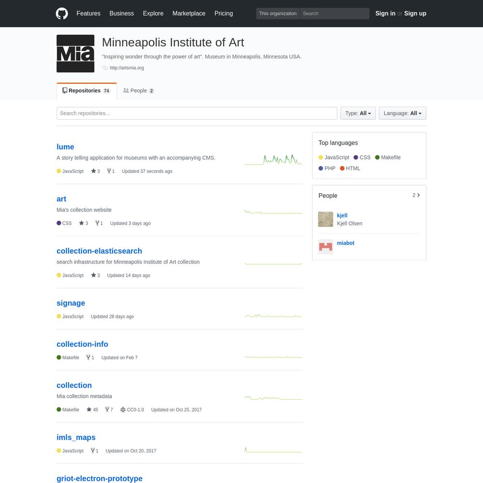Image resolution: width=483 pixels, height=483 pixels.
Task: Click miabot's avatar image
Action: 326,247
